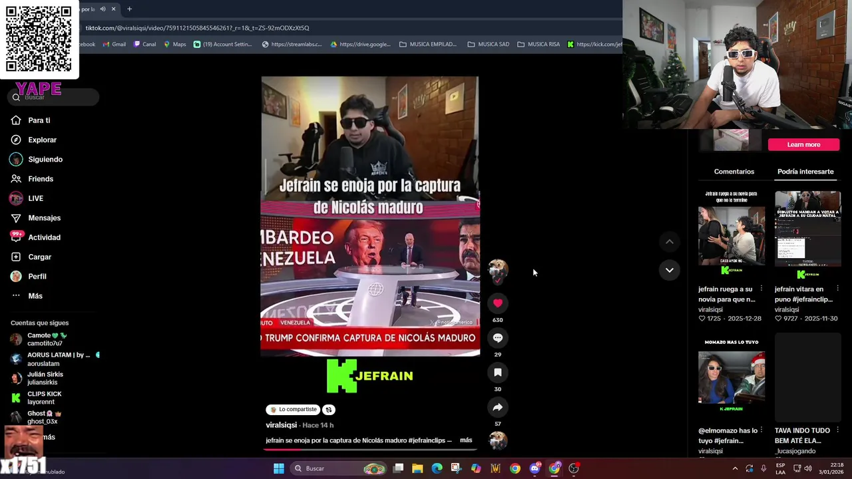Click the Lo compartiste badge
Screen dimensions: 852x479
(x=293, y=410)
